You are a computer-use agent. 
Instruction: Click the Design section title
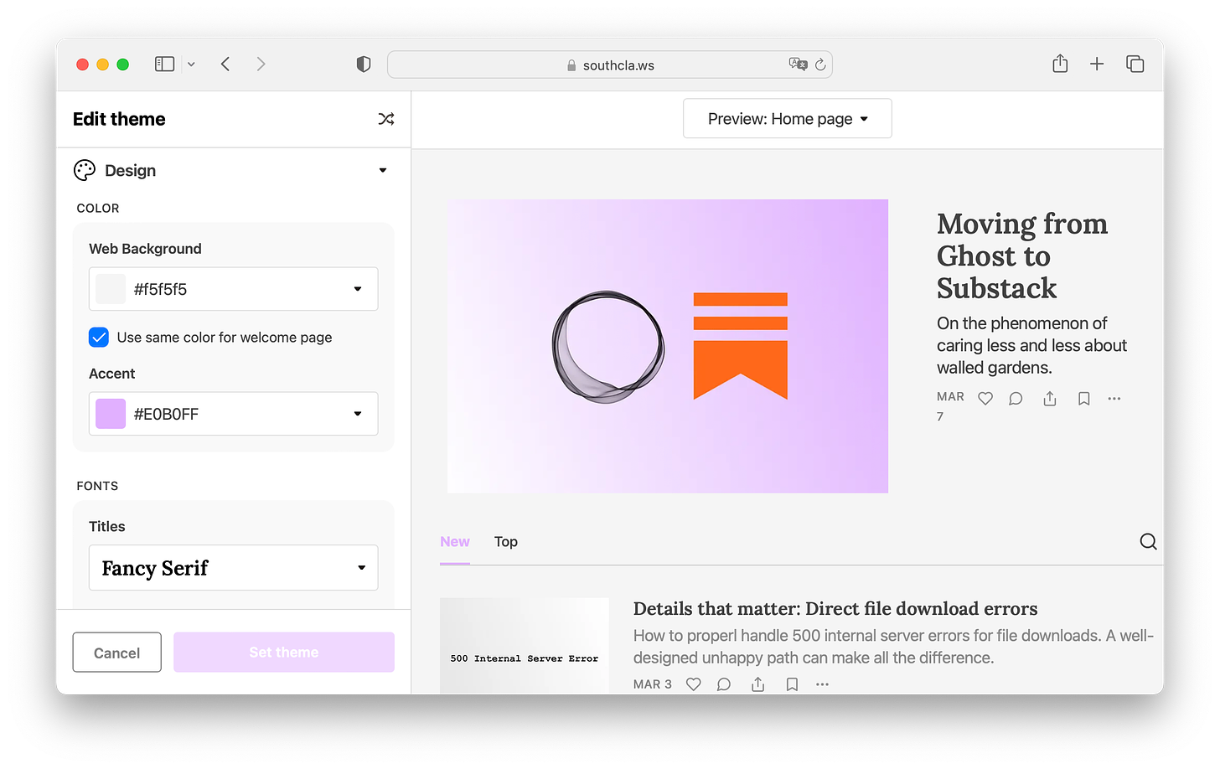[x=131, y=171]
